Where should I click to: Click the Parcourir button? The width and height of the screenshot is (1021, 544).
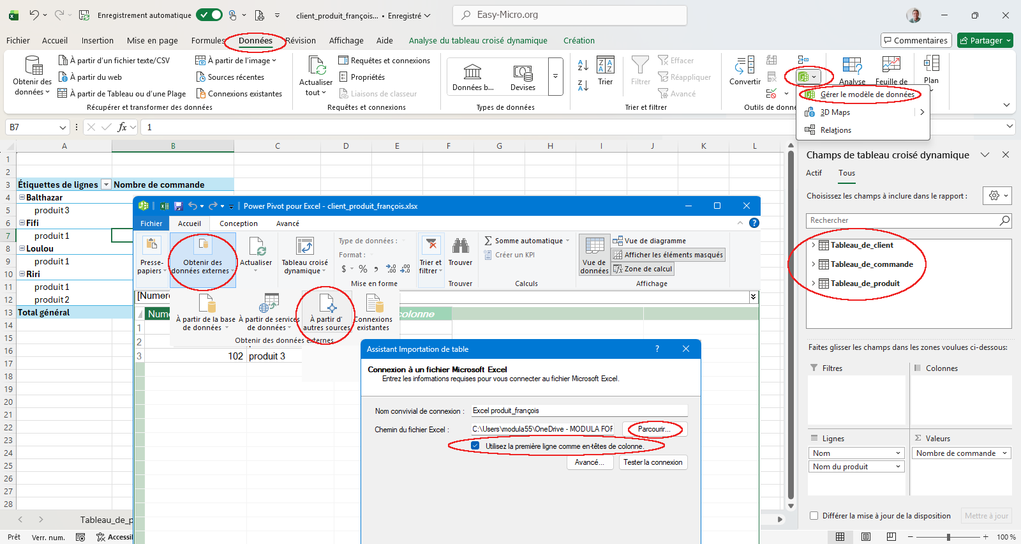coord(654,429)
